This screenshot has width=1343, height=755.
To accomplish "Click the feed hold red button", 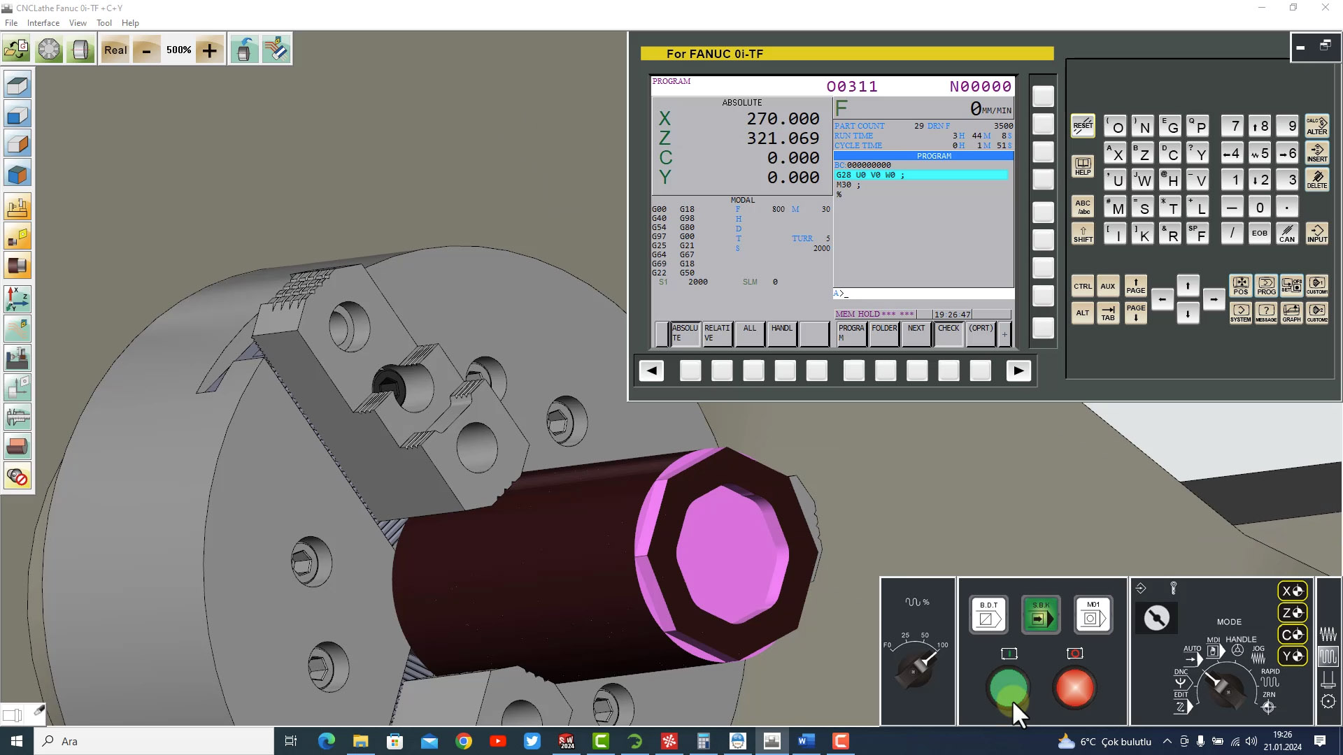I will tap(1074, 688).
